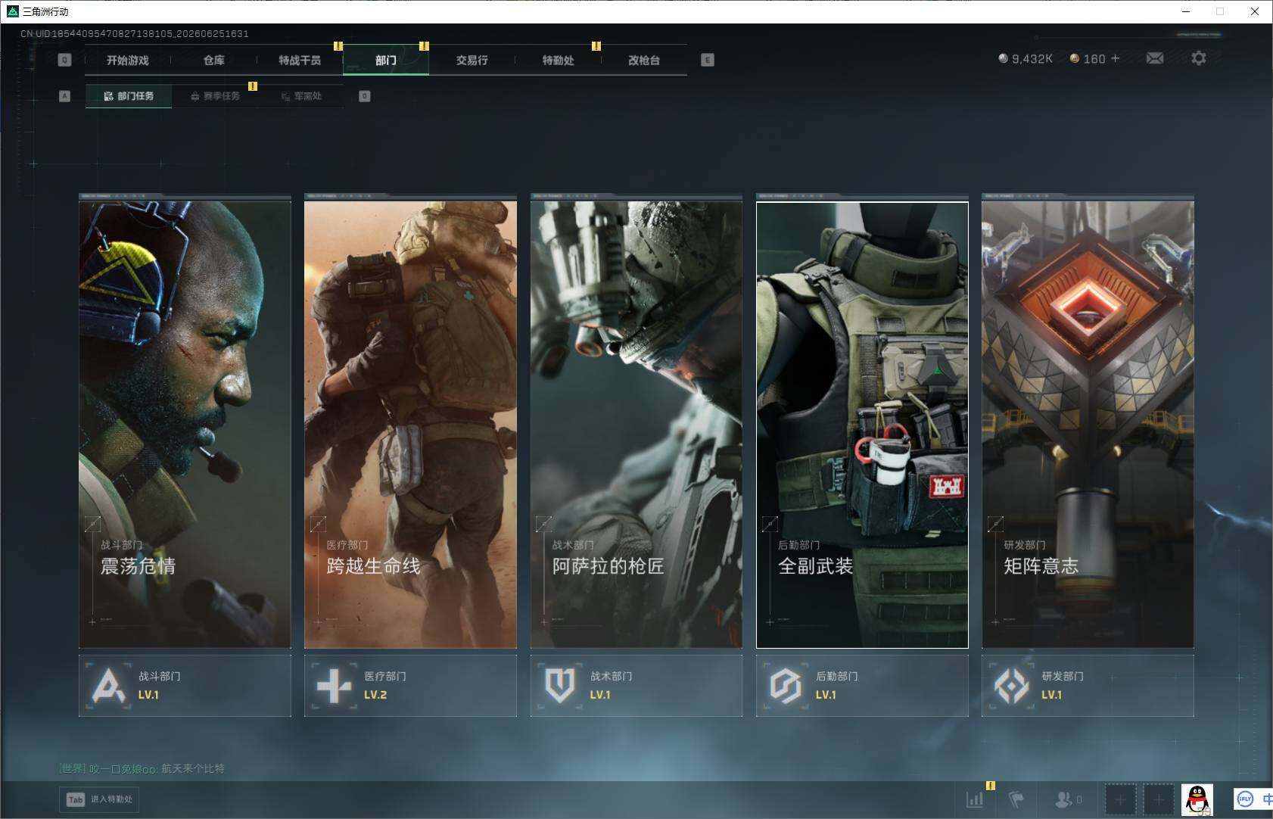1273x819 pixels.
Task: Click the first empty squad slot plus
Action: 1120,799
